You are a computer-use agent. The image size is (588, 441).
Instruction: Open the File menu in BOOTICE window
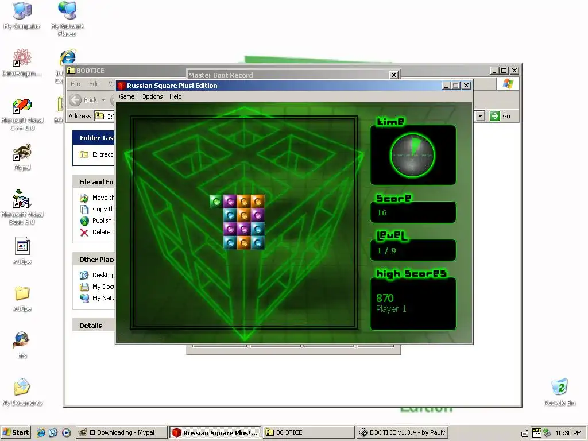click(75, 84)
